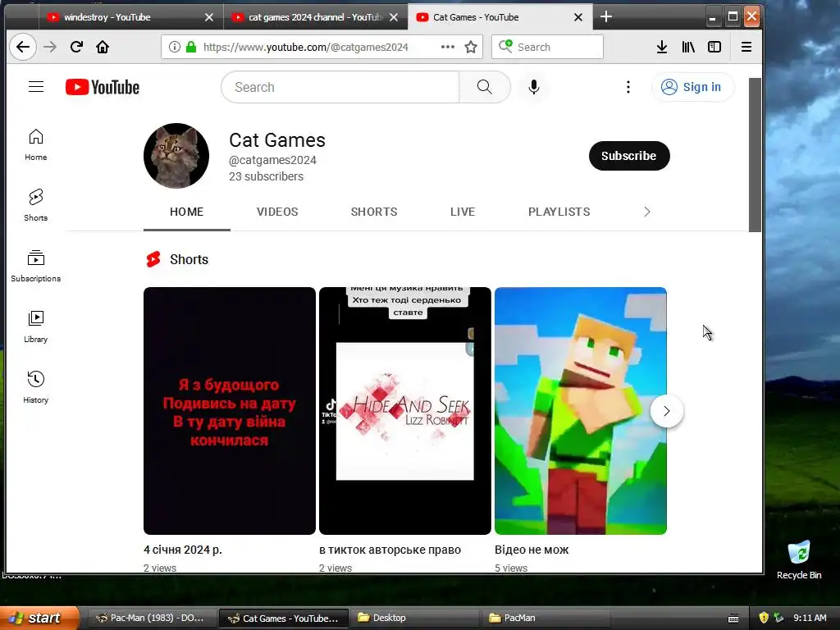840x630 pixels.
Task: Search by voice with microphone icon
Action: coord(533,87)
